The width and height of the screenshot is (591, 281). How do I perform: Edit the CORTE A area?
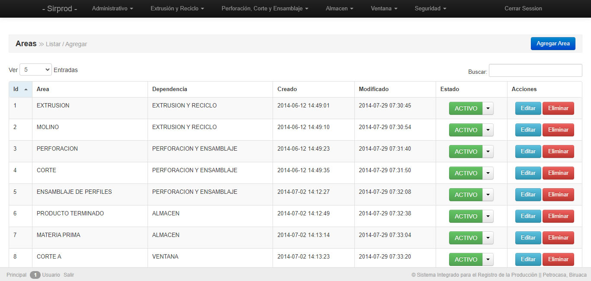click(528, 259)
